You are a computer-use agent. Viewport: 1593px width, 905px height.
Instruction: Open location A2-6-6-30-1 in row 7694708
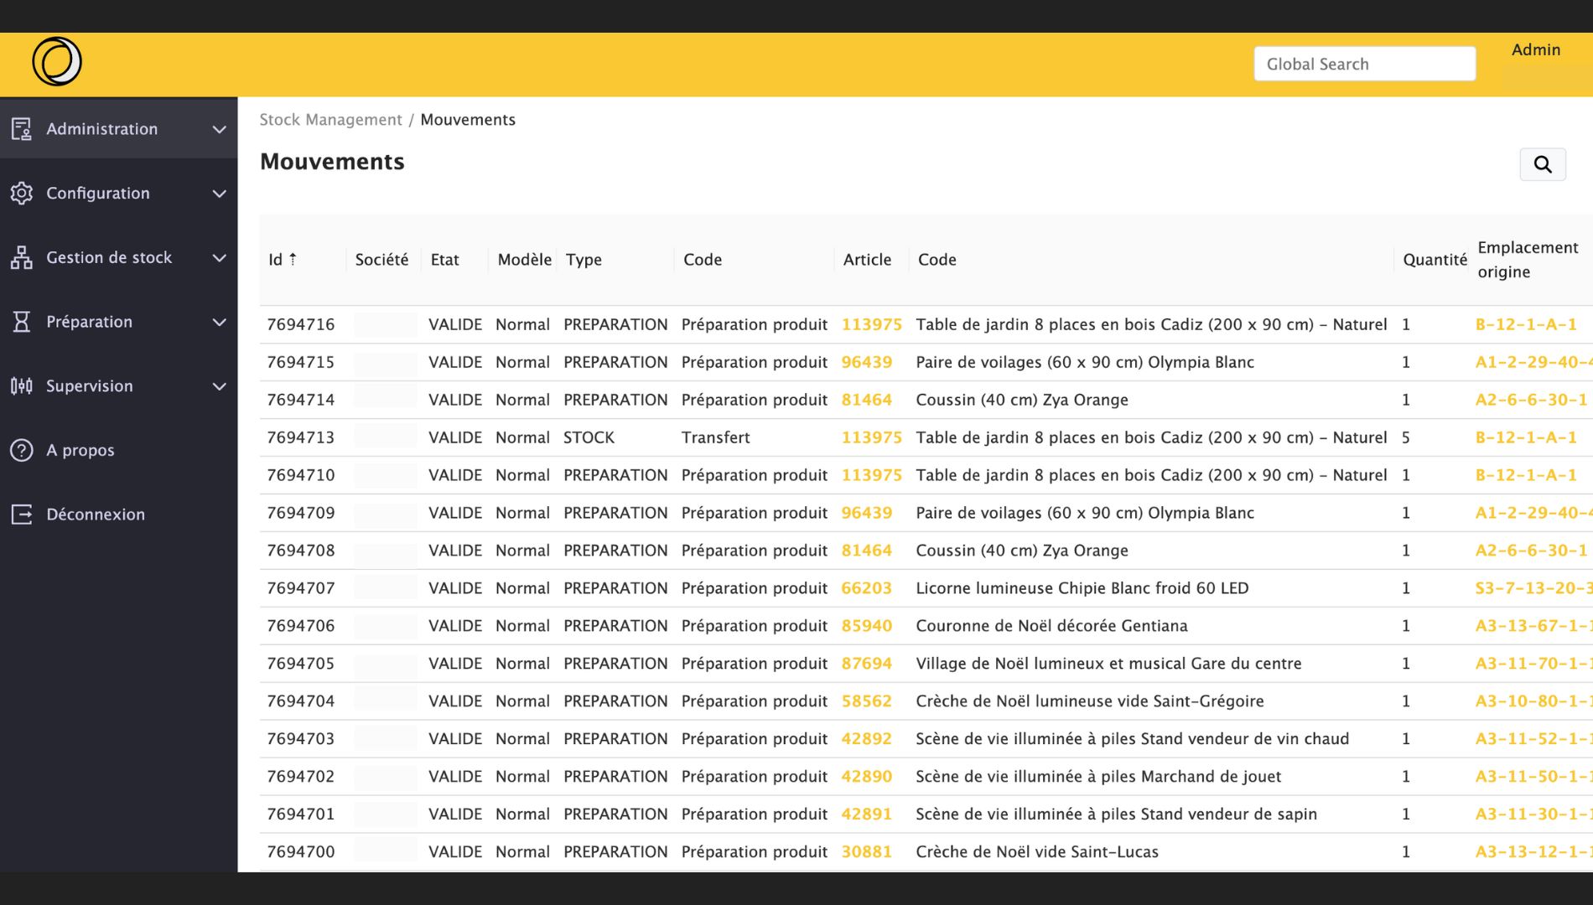point(1531,551)
